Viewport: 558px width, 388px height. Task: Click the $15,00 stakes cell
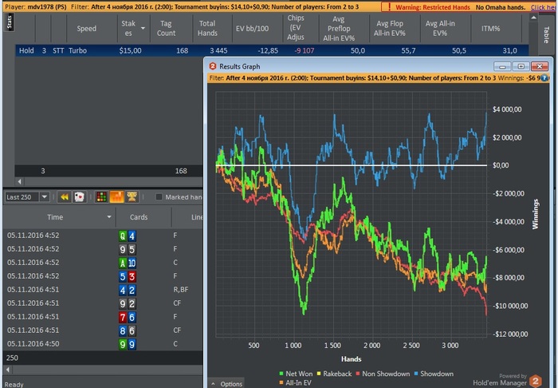(130, 50)
